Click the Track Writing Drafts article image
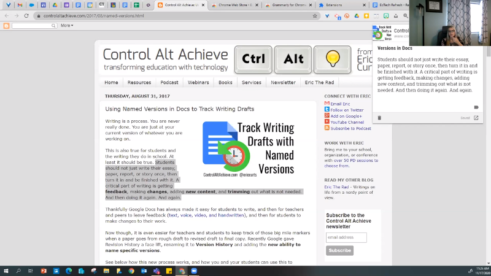 click(x=249, y=149)
